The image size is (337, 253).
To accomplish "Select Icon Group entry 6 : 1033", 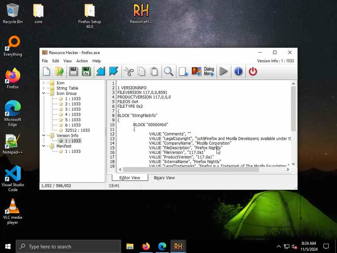I will tap(73, 125).
